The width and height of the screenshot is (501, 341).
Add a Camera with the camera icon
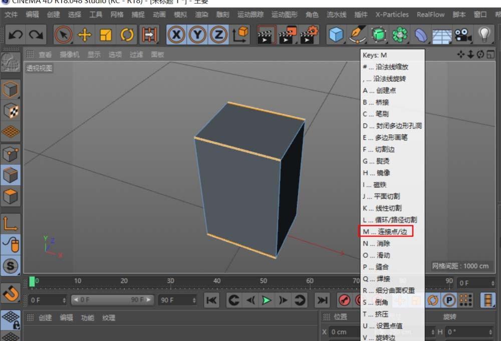pyautogui.click(x=462, y=34)
